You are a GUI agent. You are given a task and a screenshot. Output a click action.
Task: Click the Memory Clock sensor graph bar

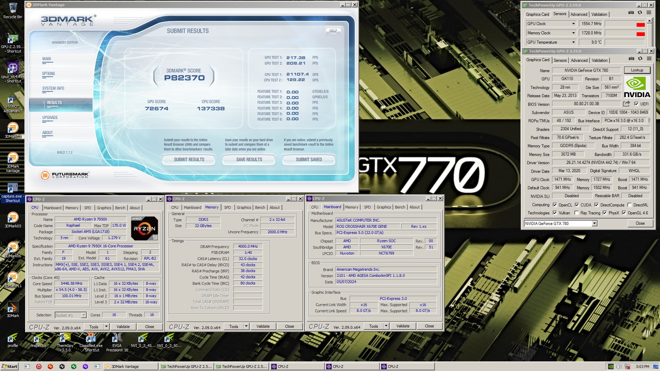tap(625, 33)
